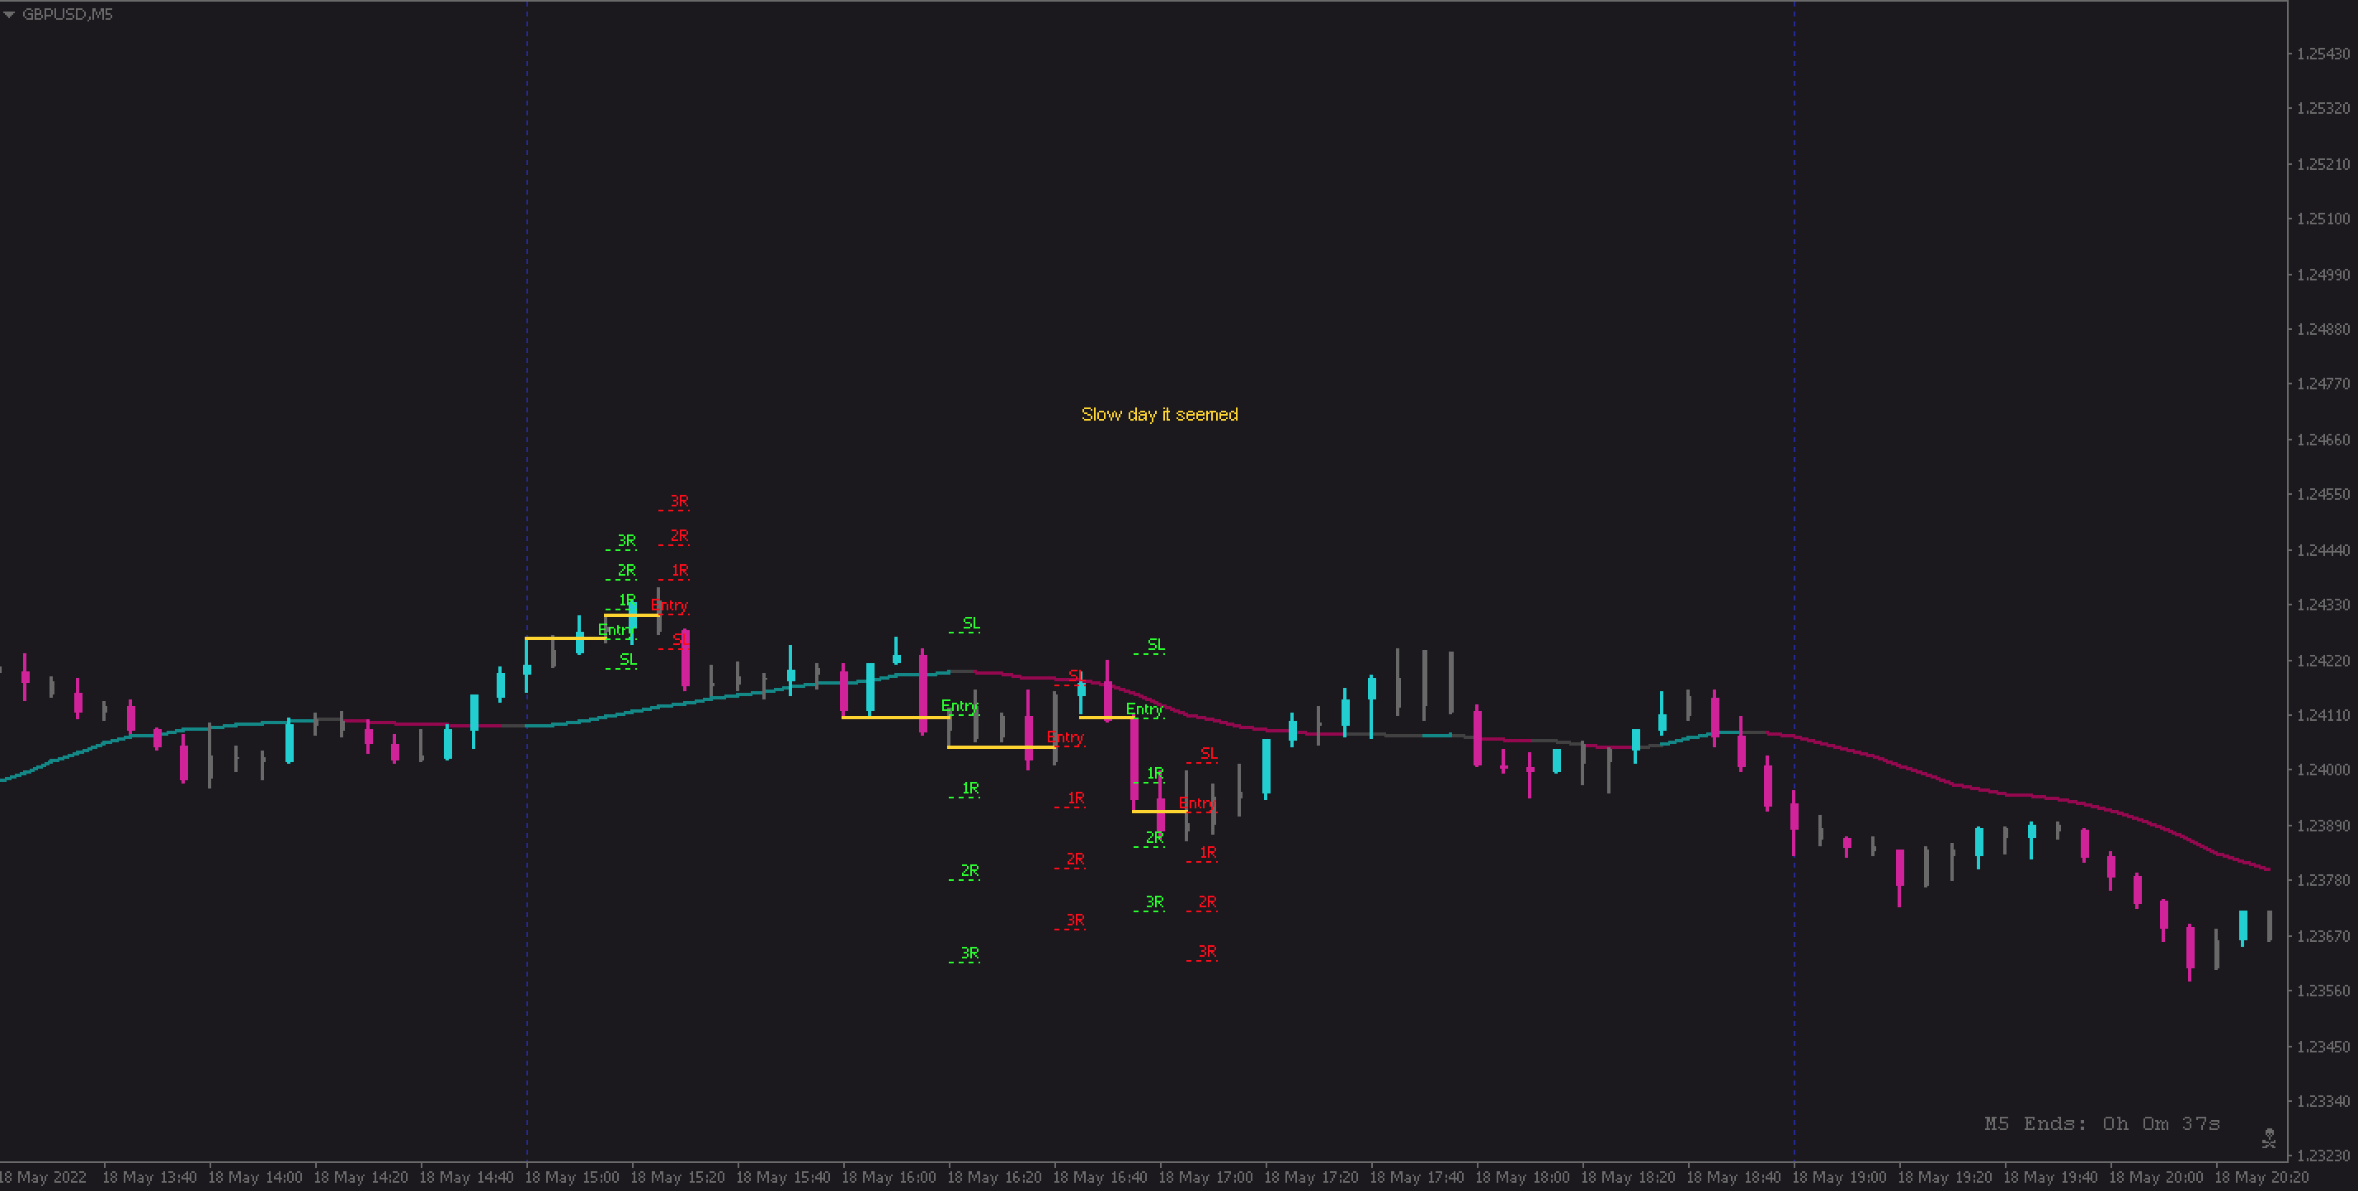
Task: Click the 1.23230 price scale label
Action: point(2323,1156)
